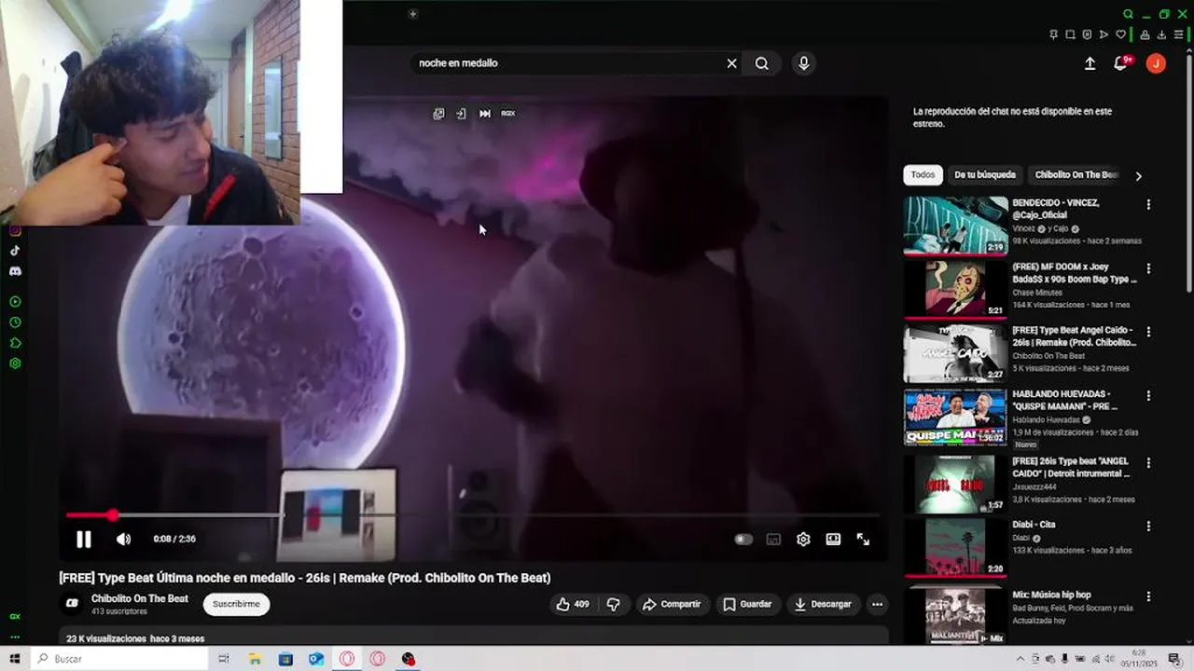
Task: Open options menu for MF DOOM type beat
Action: (1148, 268)
